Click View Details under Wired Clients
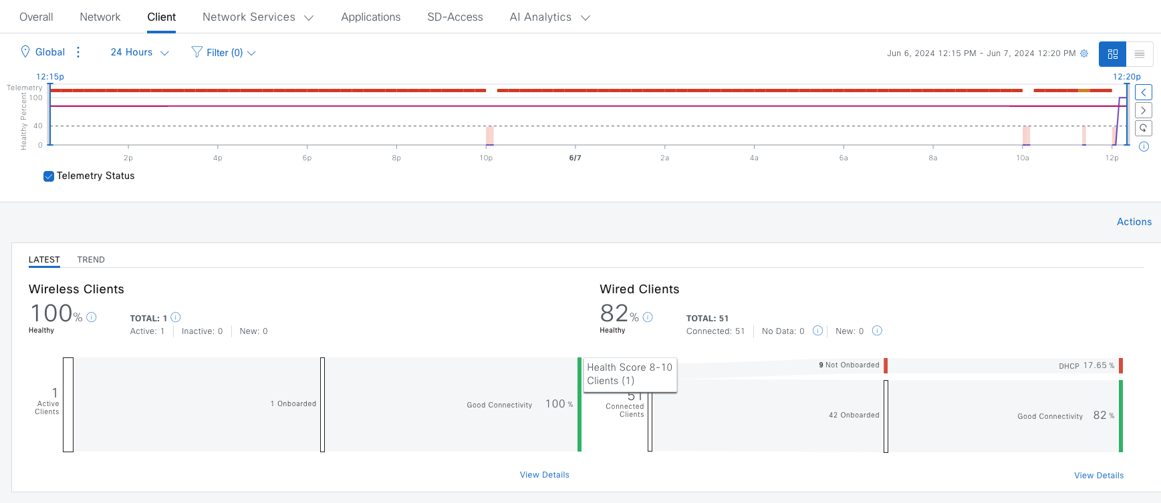The height and width of the screenshot is (503, 1161). click(1098, 476)
